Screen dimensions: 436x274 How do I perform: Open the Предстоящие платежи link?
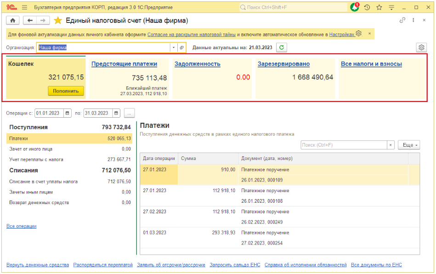click(124, 64)
